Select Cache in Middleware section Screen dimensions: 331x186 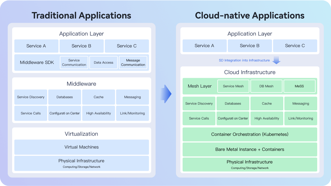point(98,97)
